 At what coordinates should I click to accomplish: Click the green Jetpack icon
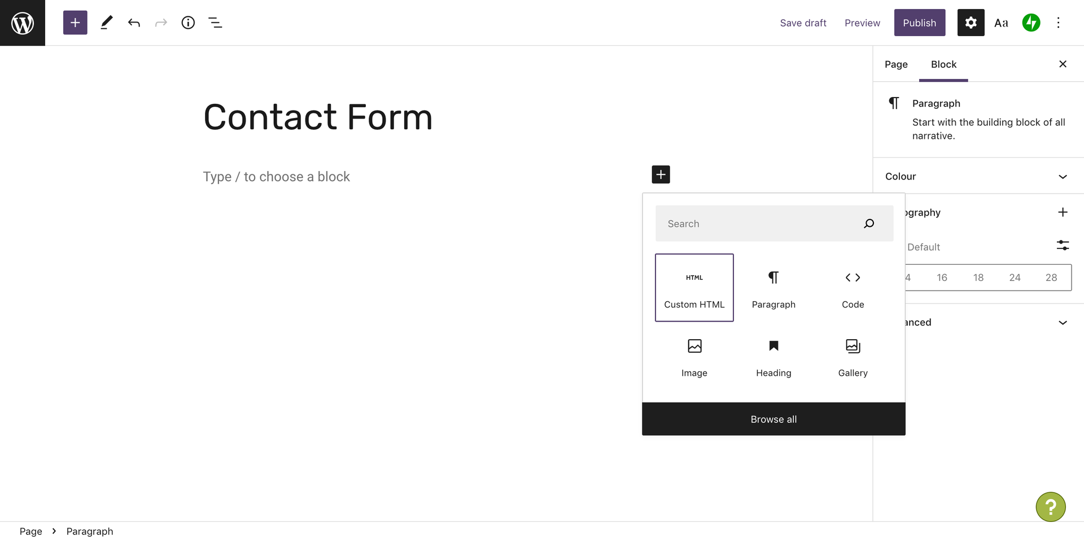1031,23
